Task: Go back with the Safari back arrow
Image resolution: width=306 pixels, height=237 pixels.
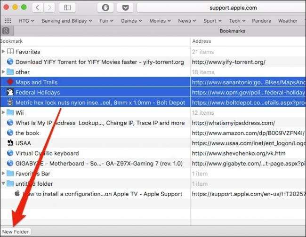Action: click(x=38, y=8)
